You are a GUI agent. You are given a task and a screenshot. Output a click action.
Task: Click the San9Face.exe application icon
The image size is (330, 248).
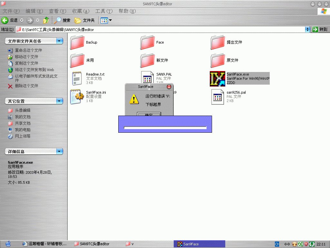(x=218, y=78)
